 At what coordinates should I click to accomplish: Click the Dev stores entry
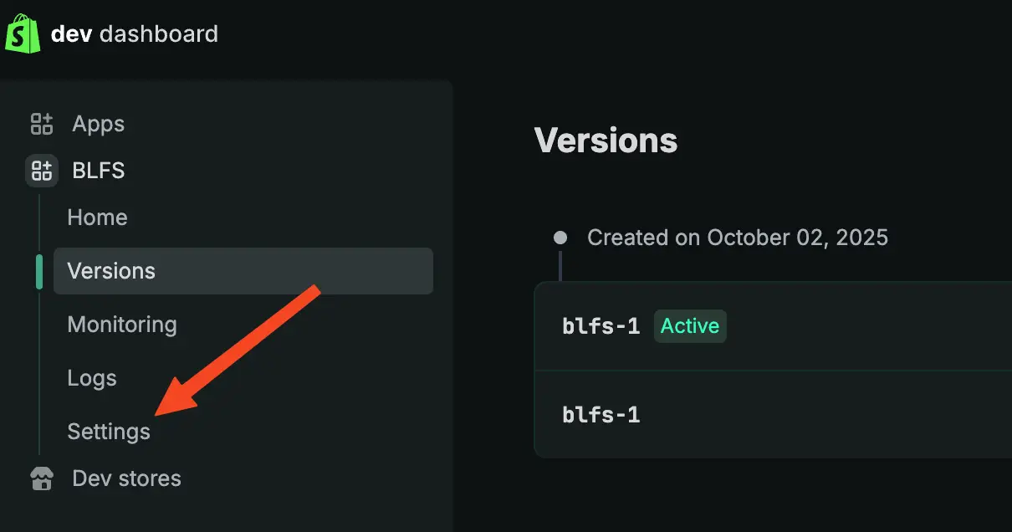(125, 478)
